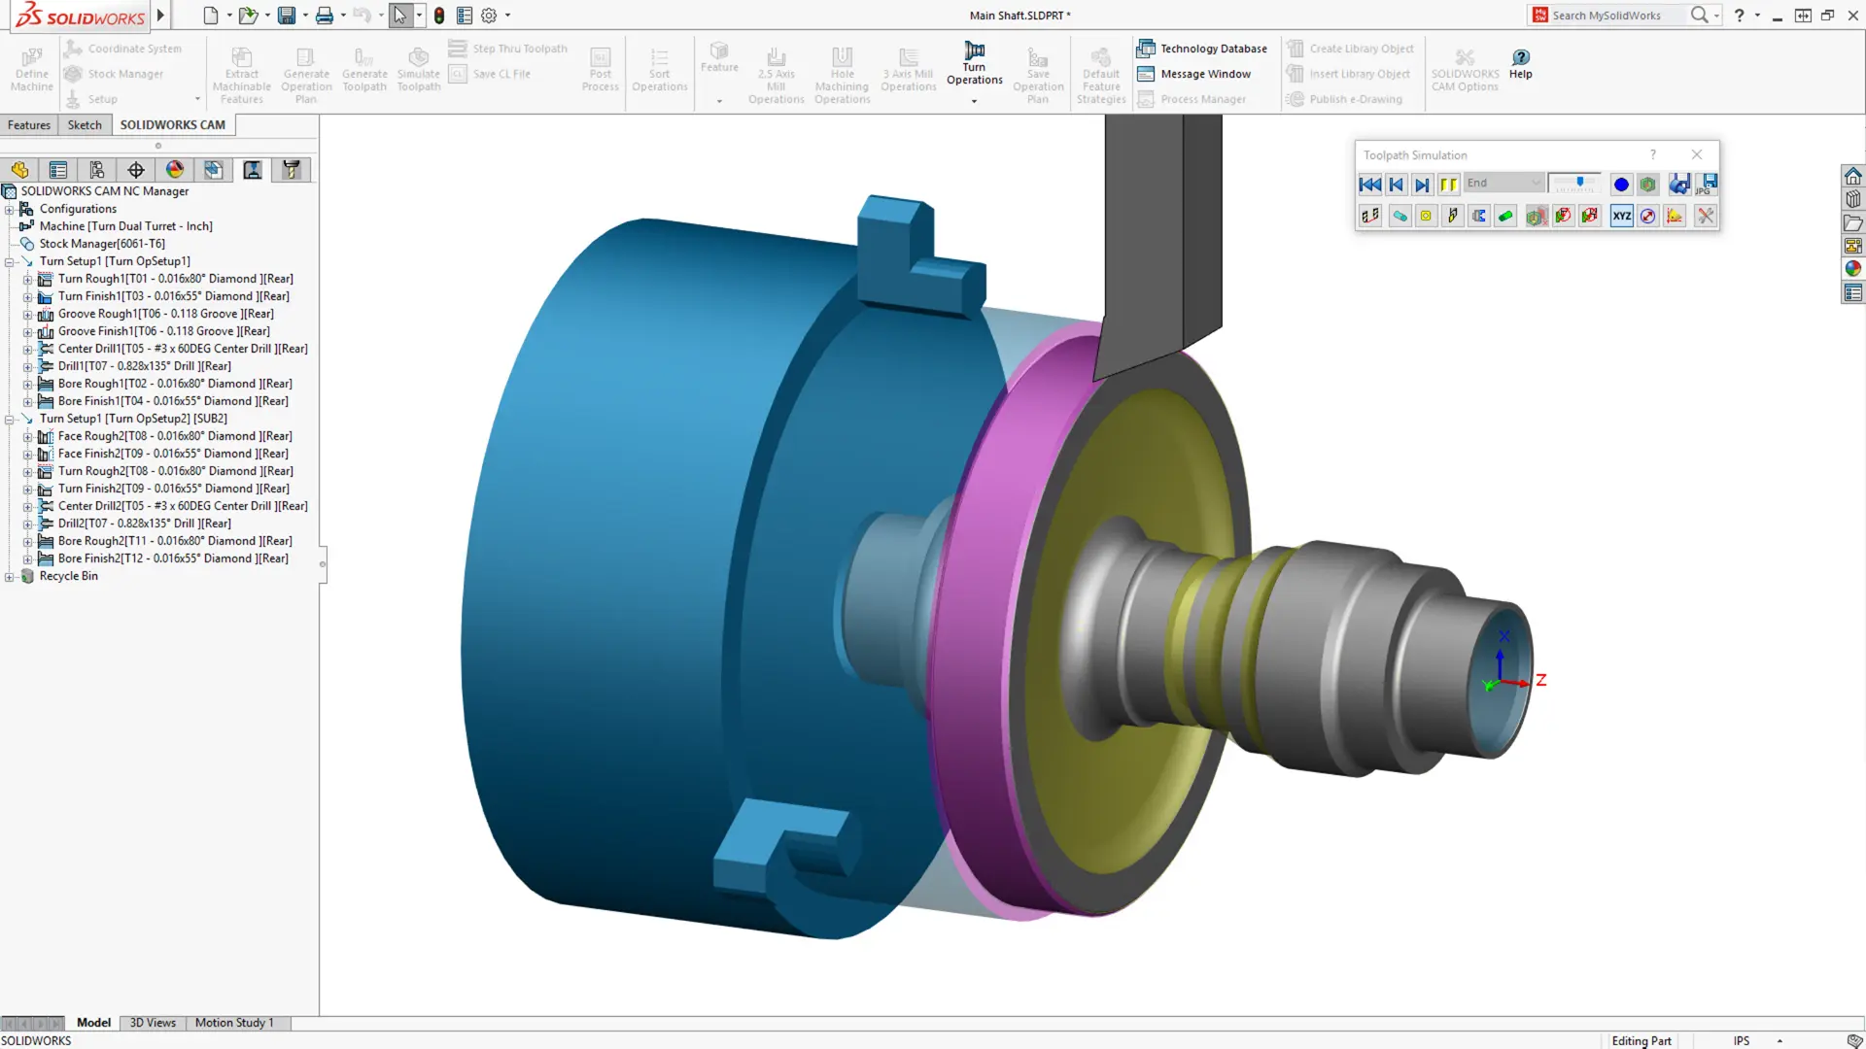Click the Help icon in the ribbon
This screenshot has height=1049, width=1866.
[x=1520, y=64]
